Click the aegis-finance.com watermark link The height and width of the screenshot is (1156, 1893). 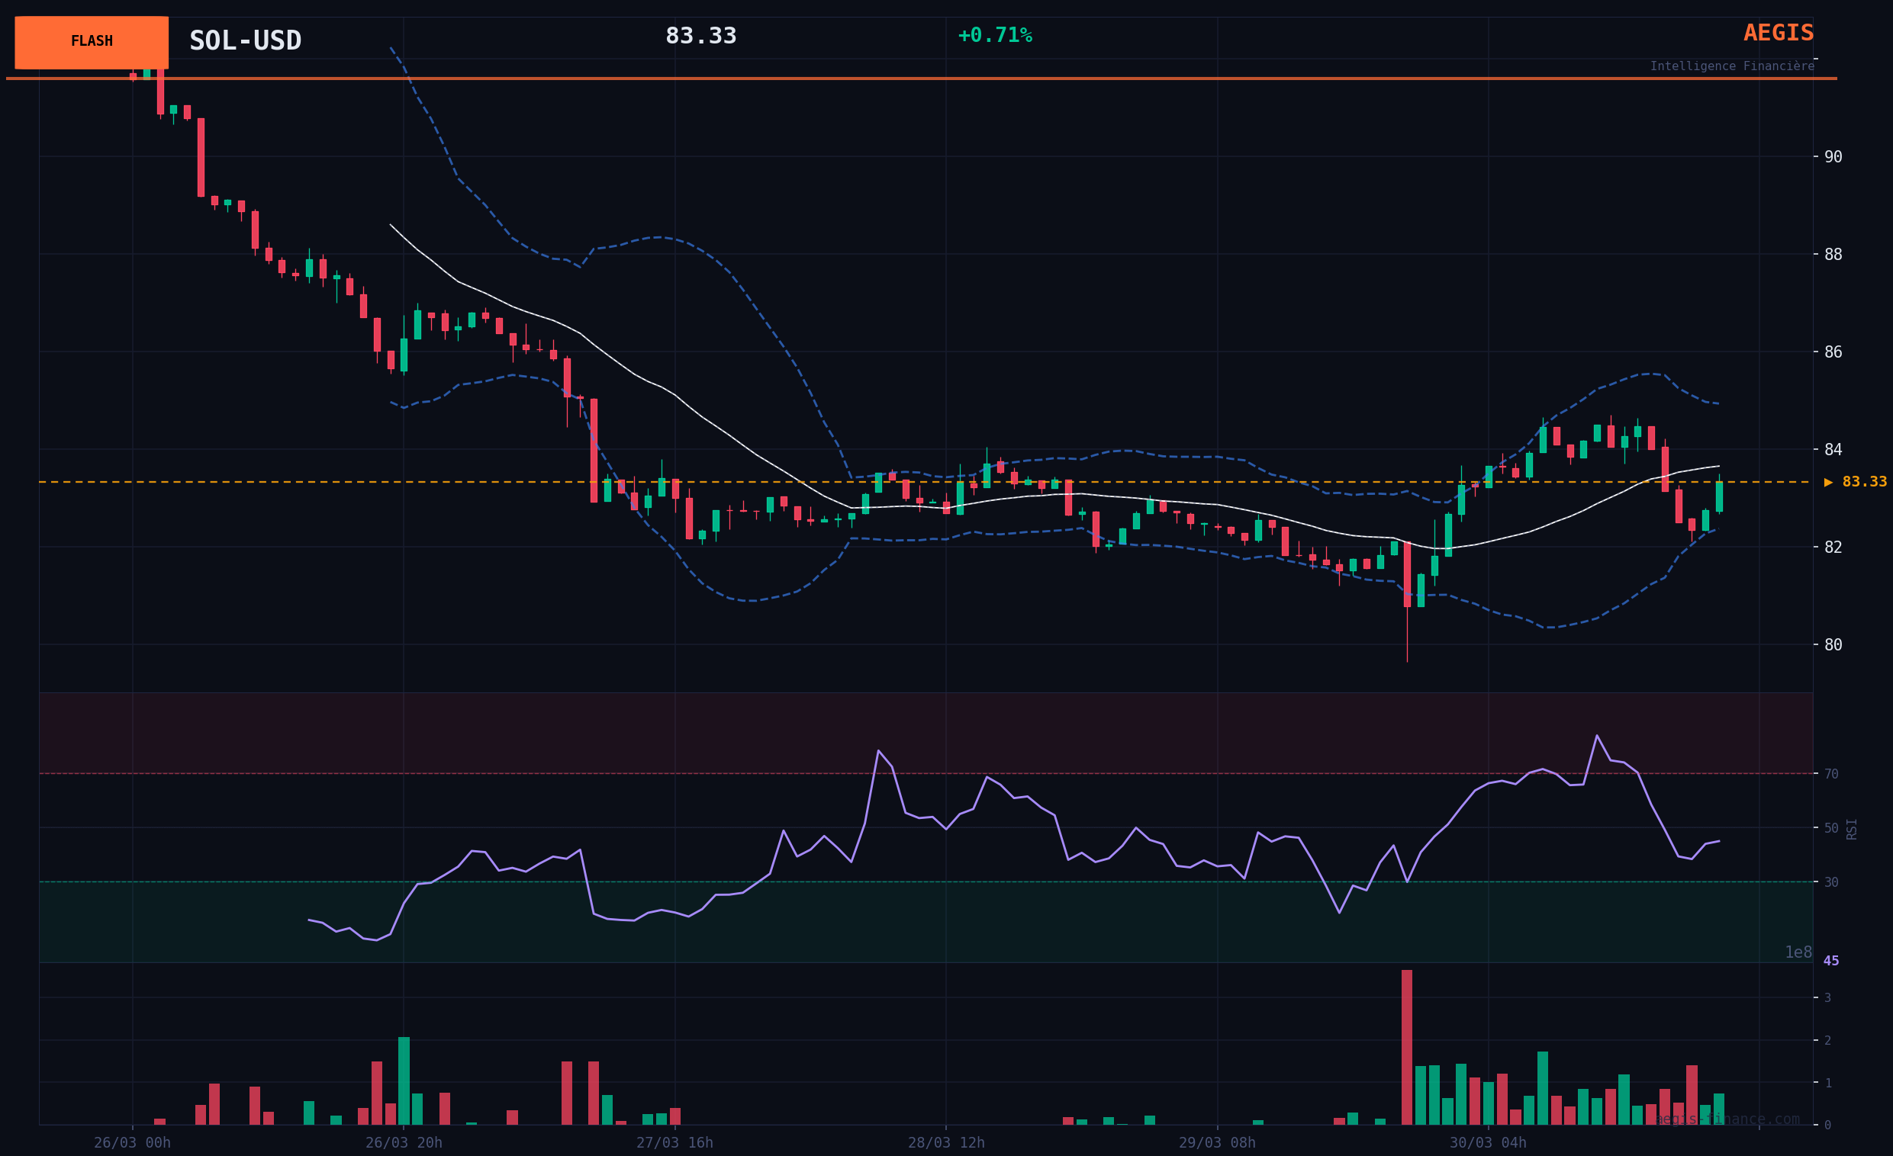pyautogui.click(x=1727, y=1119)
